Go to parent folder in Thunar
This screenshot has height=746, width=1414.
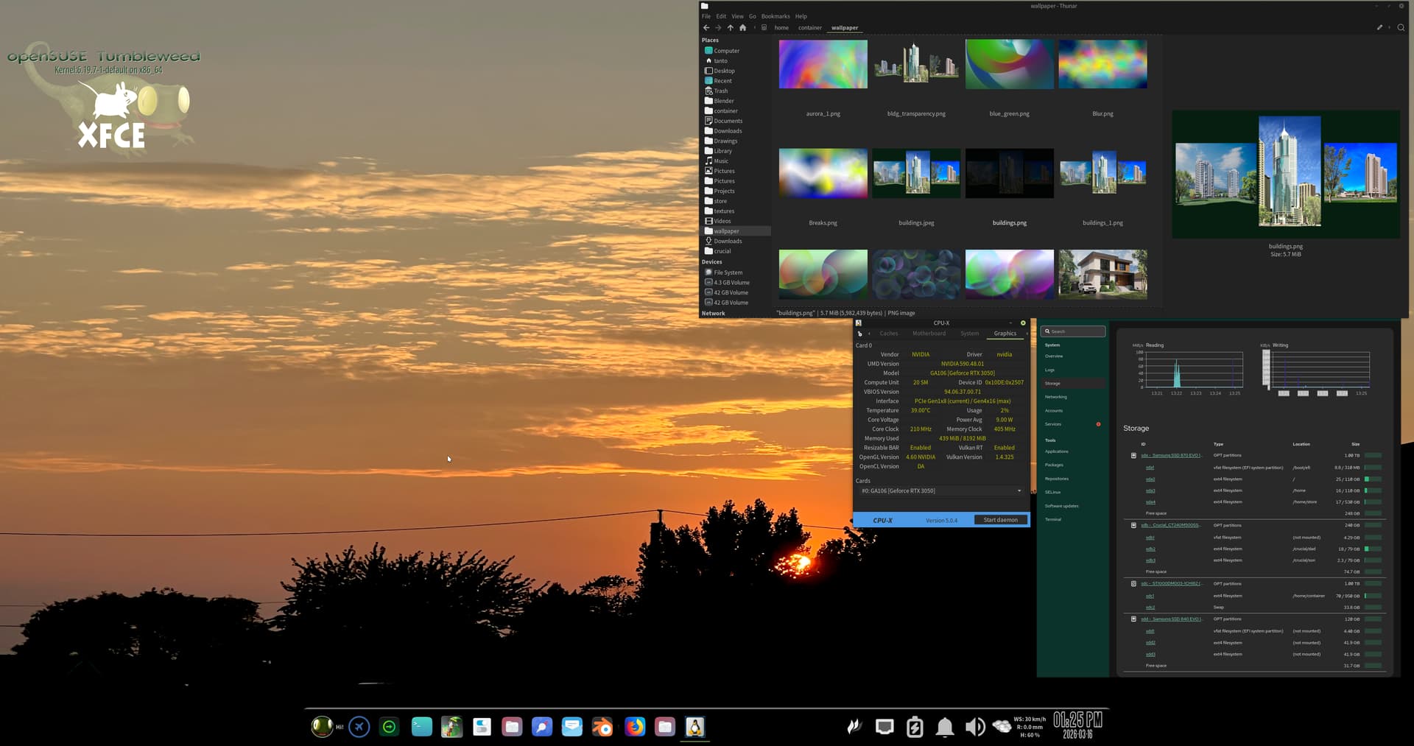coord(731,28)
